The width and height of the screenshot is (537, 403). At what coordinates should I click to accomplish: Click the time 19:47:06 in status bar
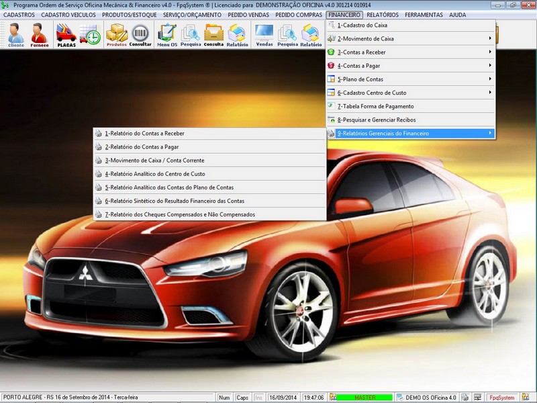313,398
